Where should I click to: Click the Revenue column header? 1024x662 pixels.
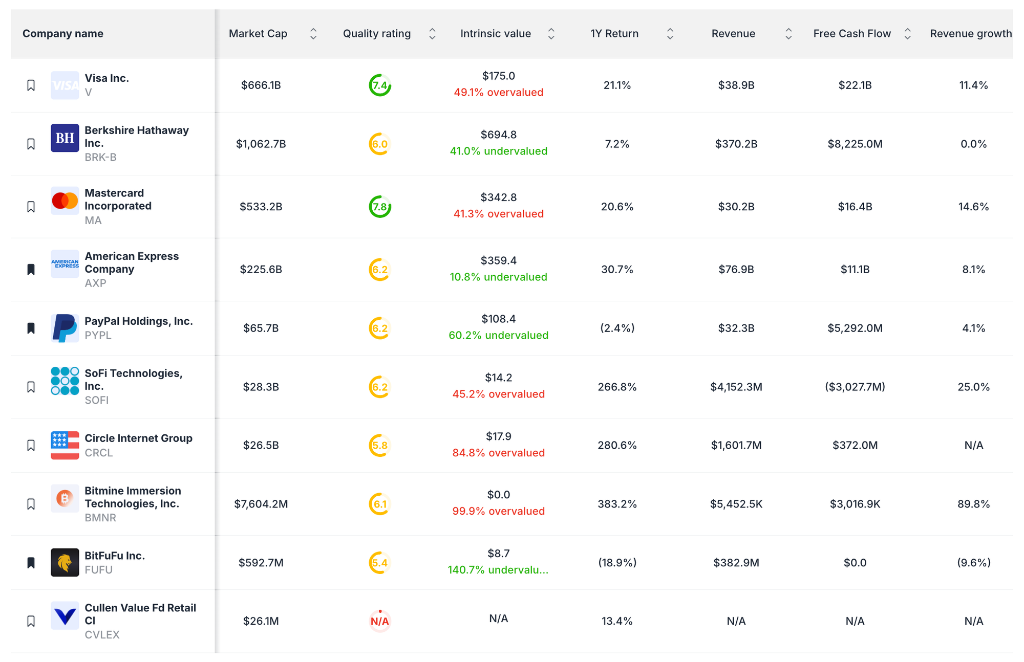point(733,33)
